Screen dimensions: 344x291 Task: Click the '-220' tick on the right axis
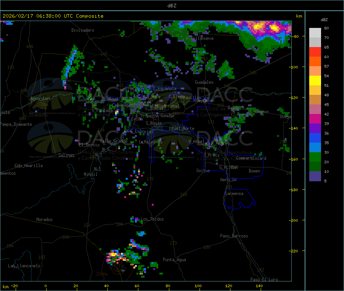click(x=293, y=251)
